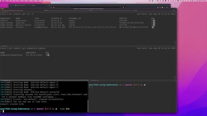Click the 'default' namespace cell
The width and height of the screenshot is (207, 116).
click(x=4, y=21)
